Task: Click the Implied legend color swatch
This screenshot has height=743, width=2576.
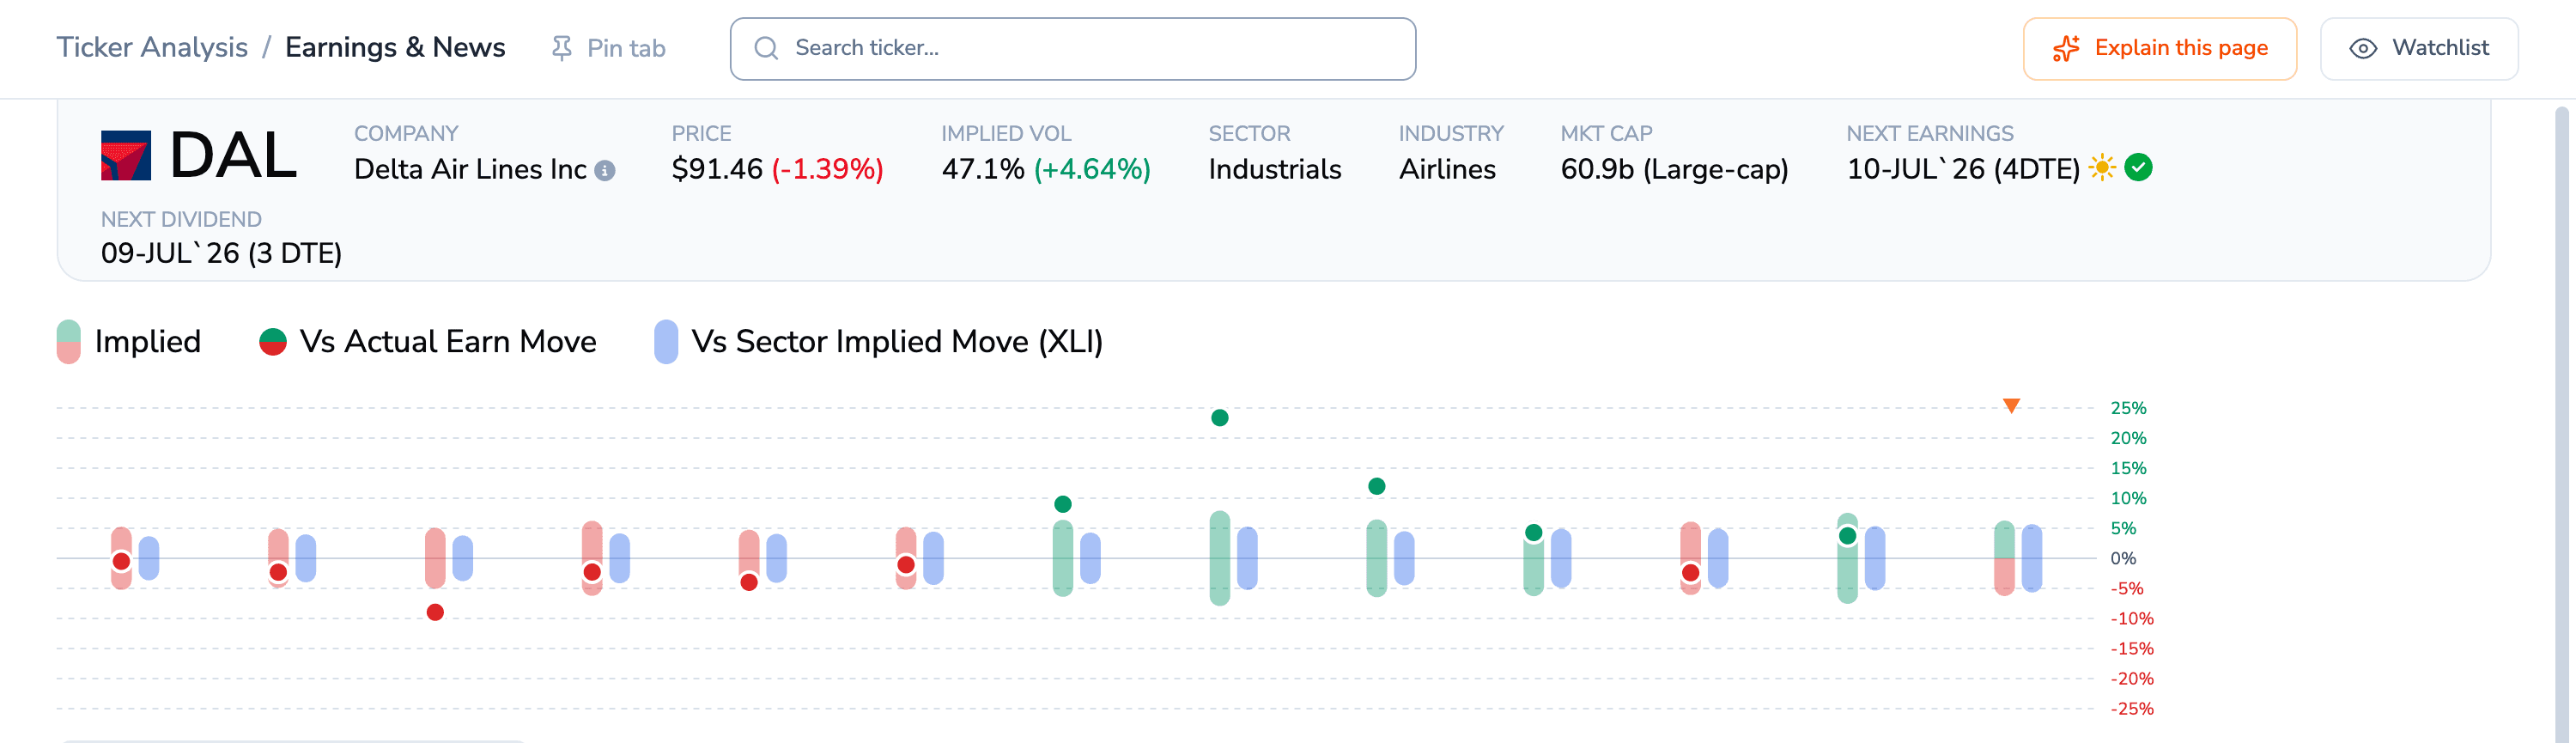Action: tap(69, 342)
